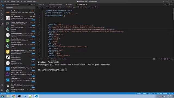
Task: Open the File menu
Action: click(x=5, y=1)
